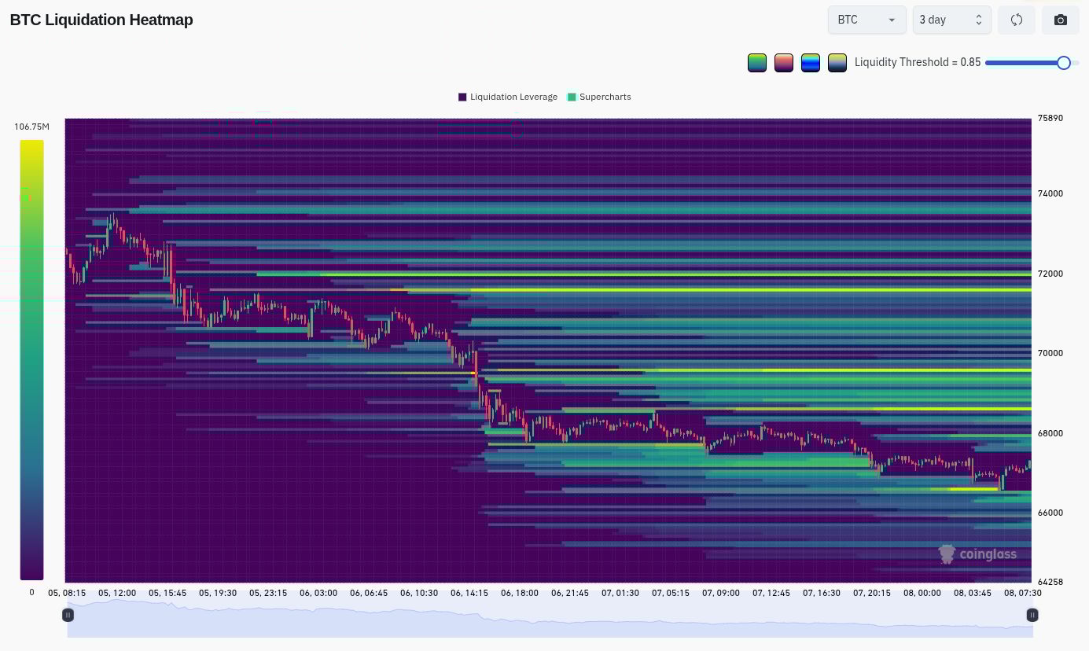Open the BTC coin dropdown
The image size is (1089, 651).
(866, 20)
